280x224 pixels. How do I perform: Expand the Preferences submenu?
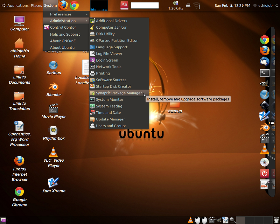(x=66, y=14)
